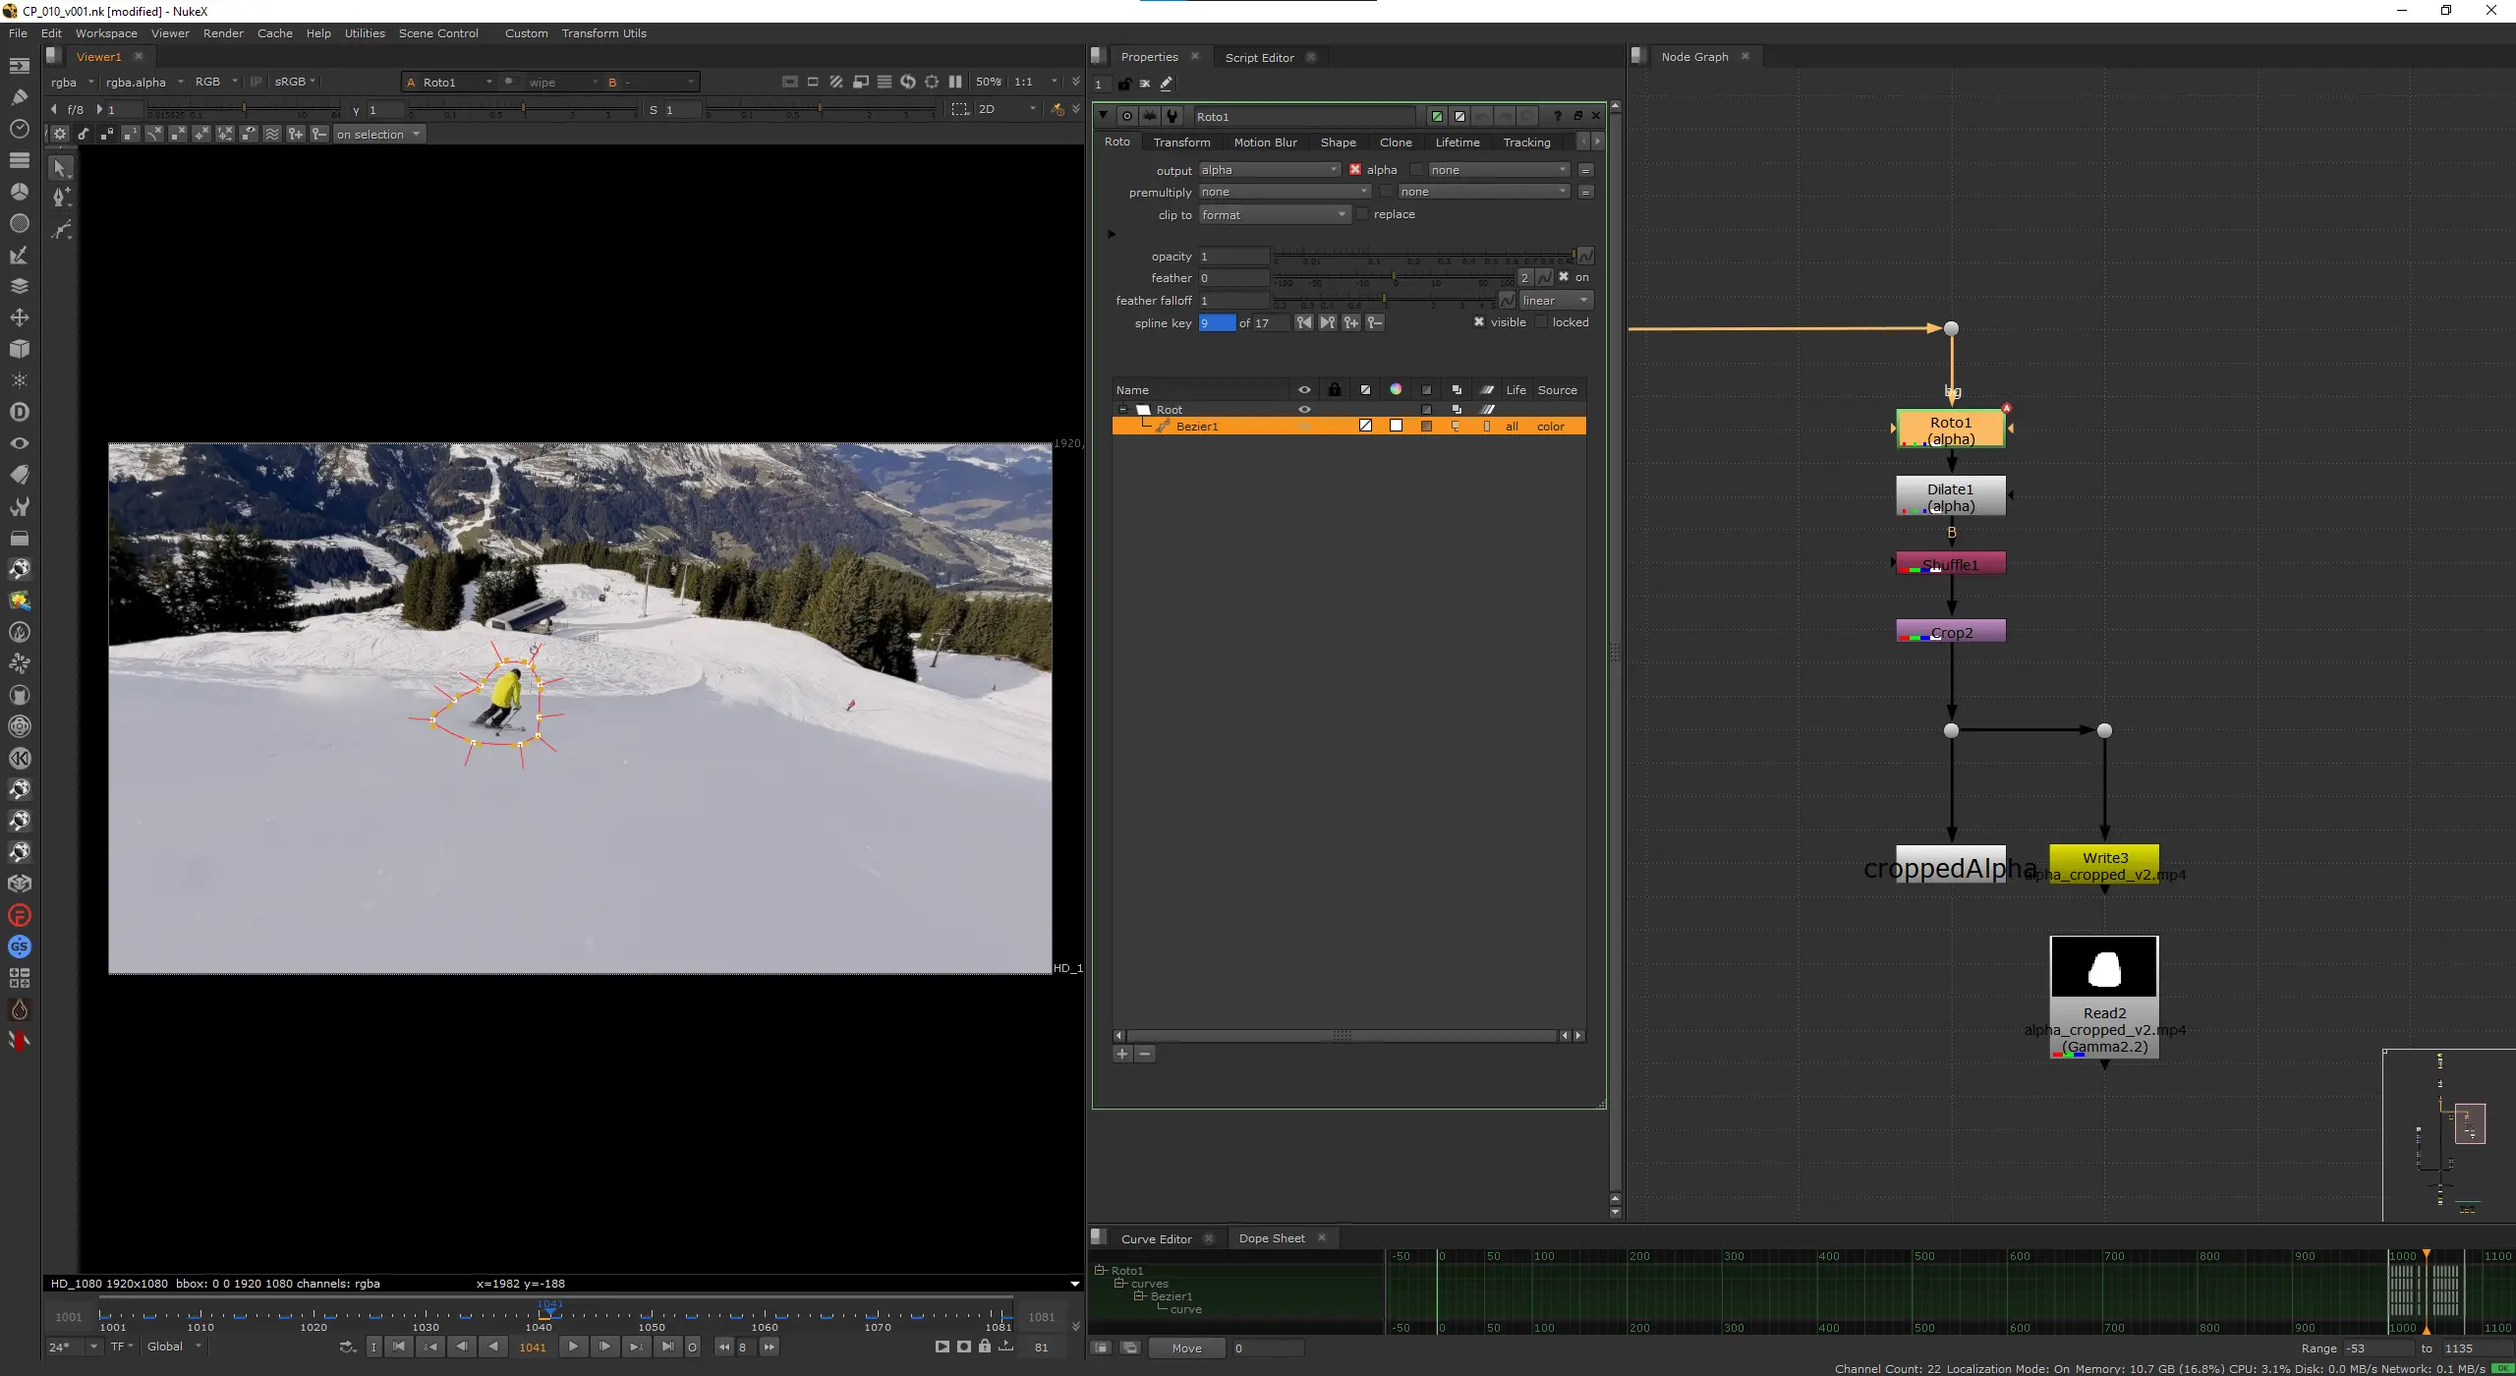Click the Transform move-arrows toolbar icon
Image resolution: width=2516 pixels, height=1376 pixels.
[19, 317]
